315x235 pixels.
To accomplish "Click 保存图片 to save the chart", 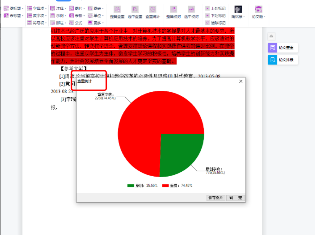I will [x=216, y=198].
